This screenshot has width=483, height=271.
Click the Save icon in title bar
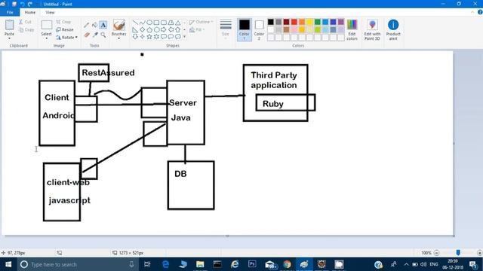point(14,4)
